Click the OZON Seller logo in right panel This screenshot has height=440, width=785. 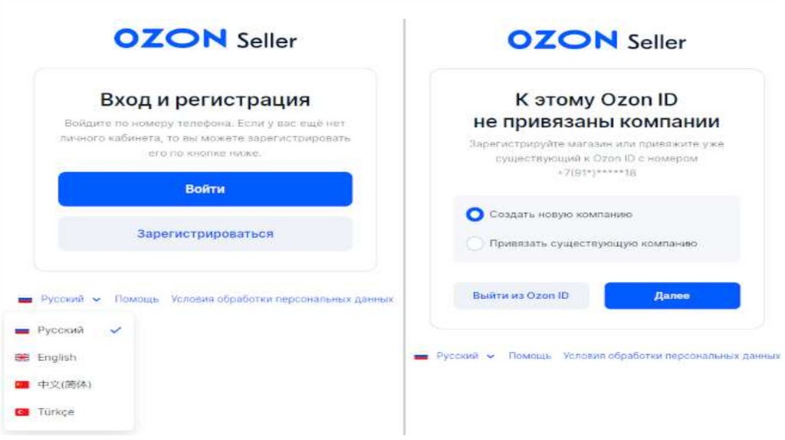coord(596,40)
